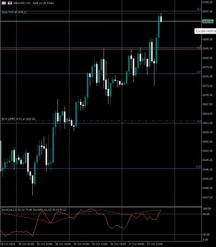Click the 16 Oct 03:00 time label
Image resolution: width=216 pixels, height=247 pixels.
point(81,244)
